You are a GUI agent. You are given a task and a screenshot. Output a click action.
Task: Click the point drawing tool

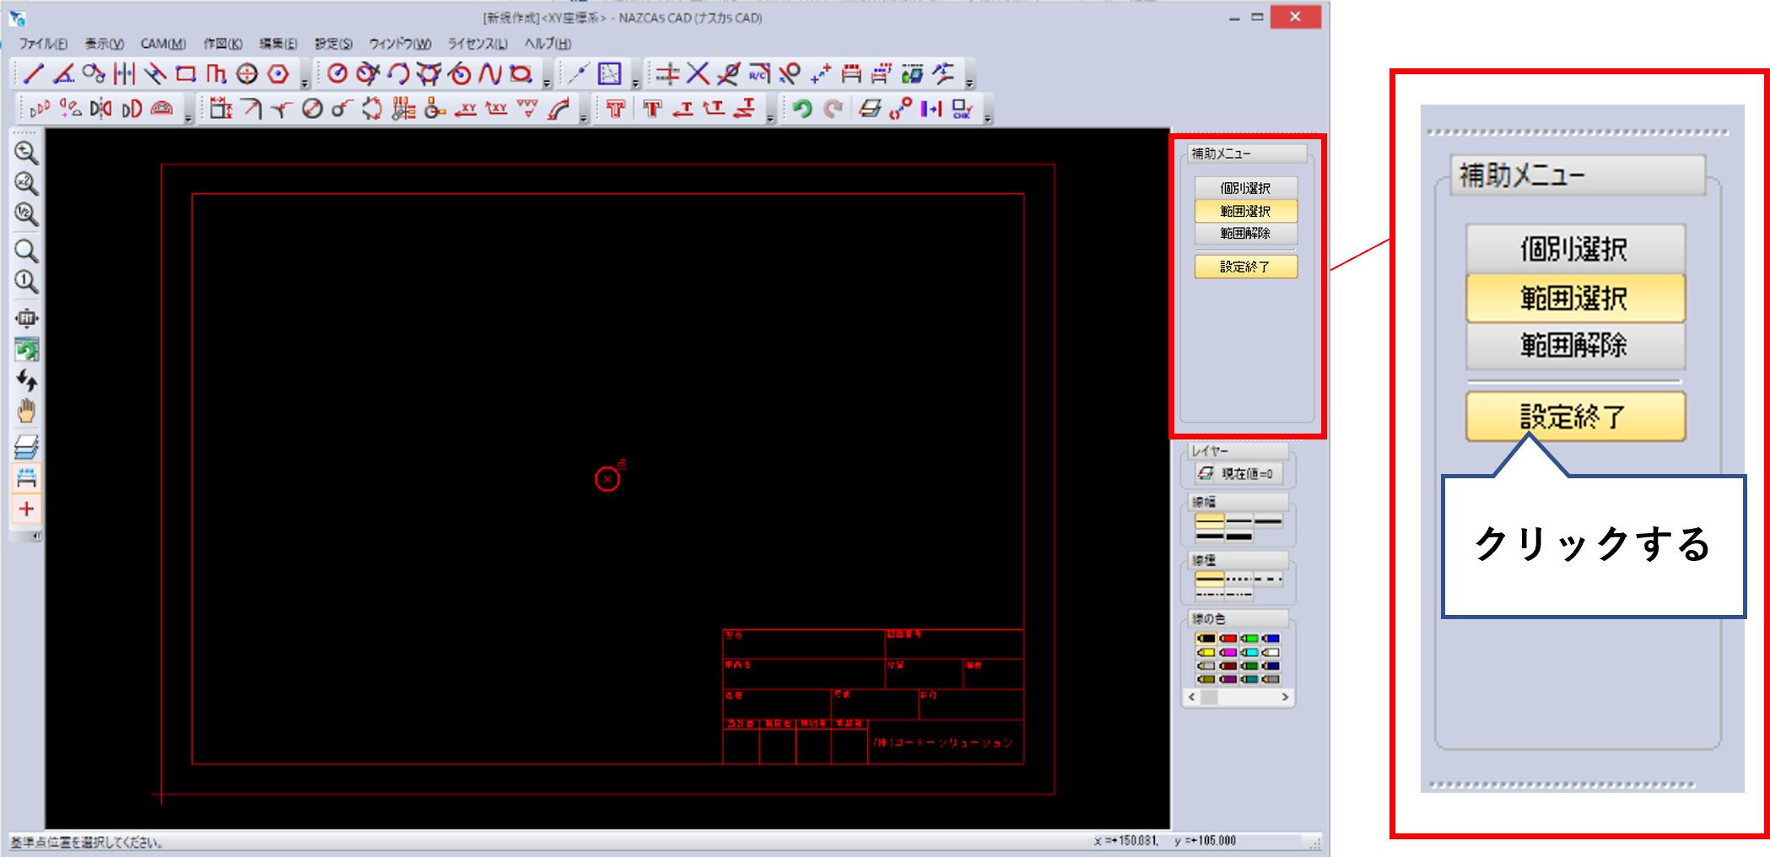pos(578,74)
